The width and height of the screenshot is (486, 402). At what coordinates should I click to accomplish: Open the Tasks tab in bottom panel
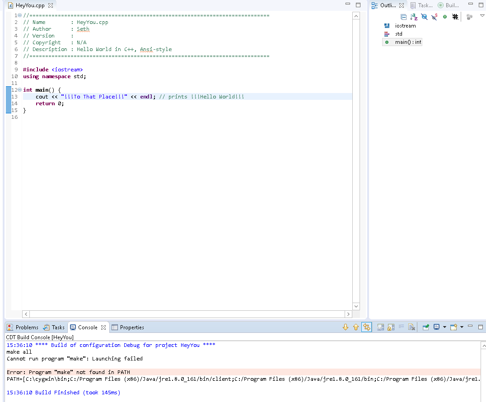54,327
